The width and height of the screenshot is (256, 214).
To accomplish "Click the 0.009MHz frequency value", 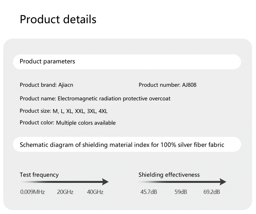I will pos(32,192).
